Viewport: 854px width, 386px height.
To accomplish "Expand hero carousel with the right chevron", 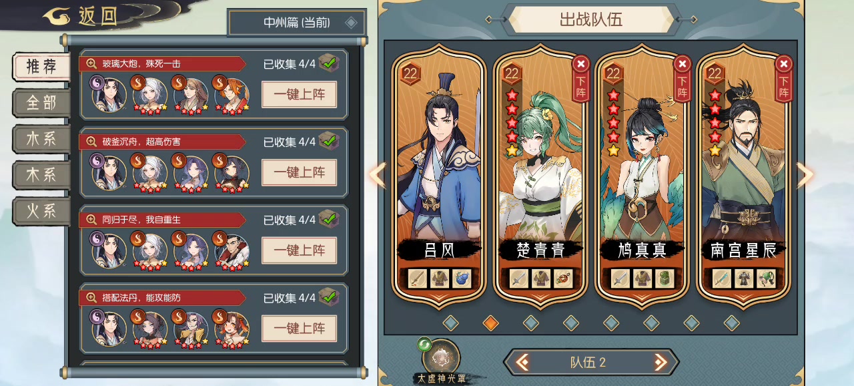I will tap(805, 175).
